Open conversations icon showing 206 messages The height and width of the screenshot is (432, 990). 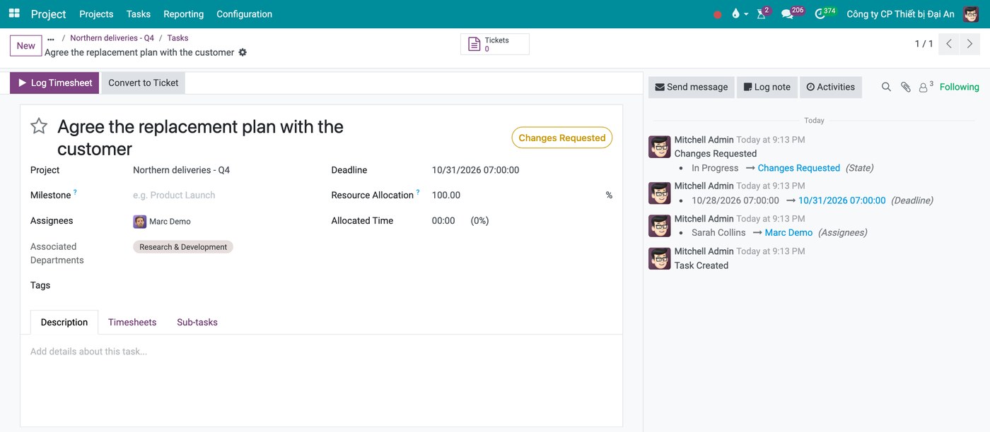pos(792,13)
